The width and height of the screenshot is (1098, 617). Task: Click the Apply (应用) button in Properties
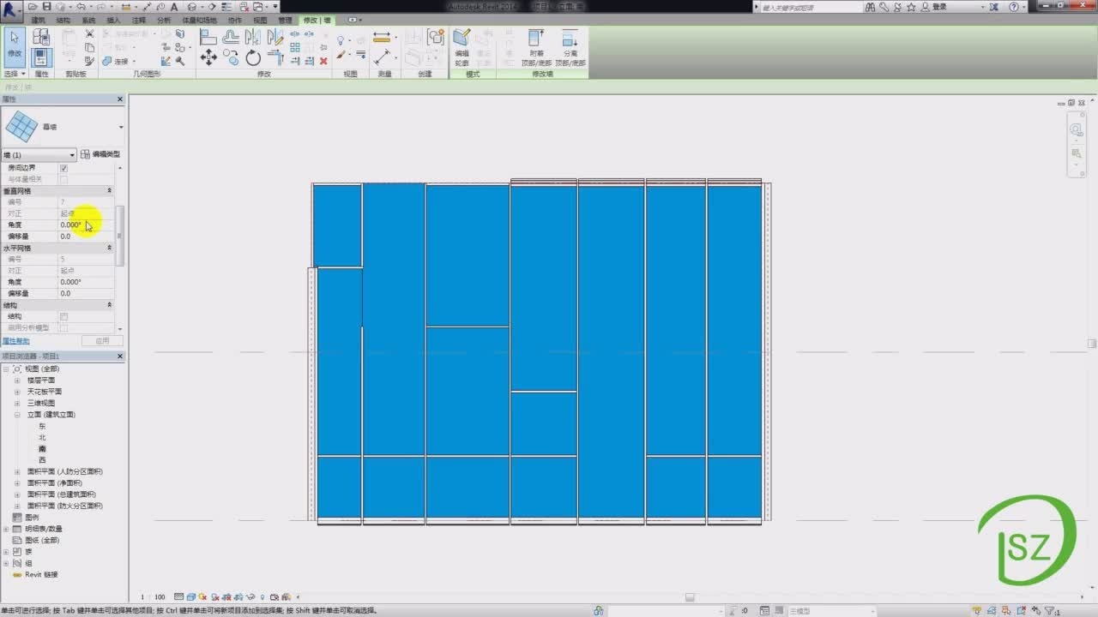click(102, 341)
